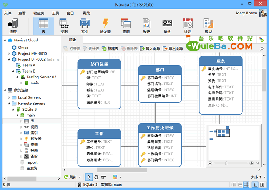Click the new object tab icon

(261, 40)
